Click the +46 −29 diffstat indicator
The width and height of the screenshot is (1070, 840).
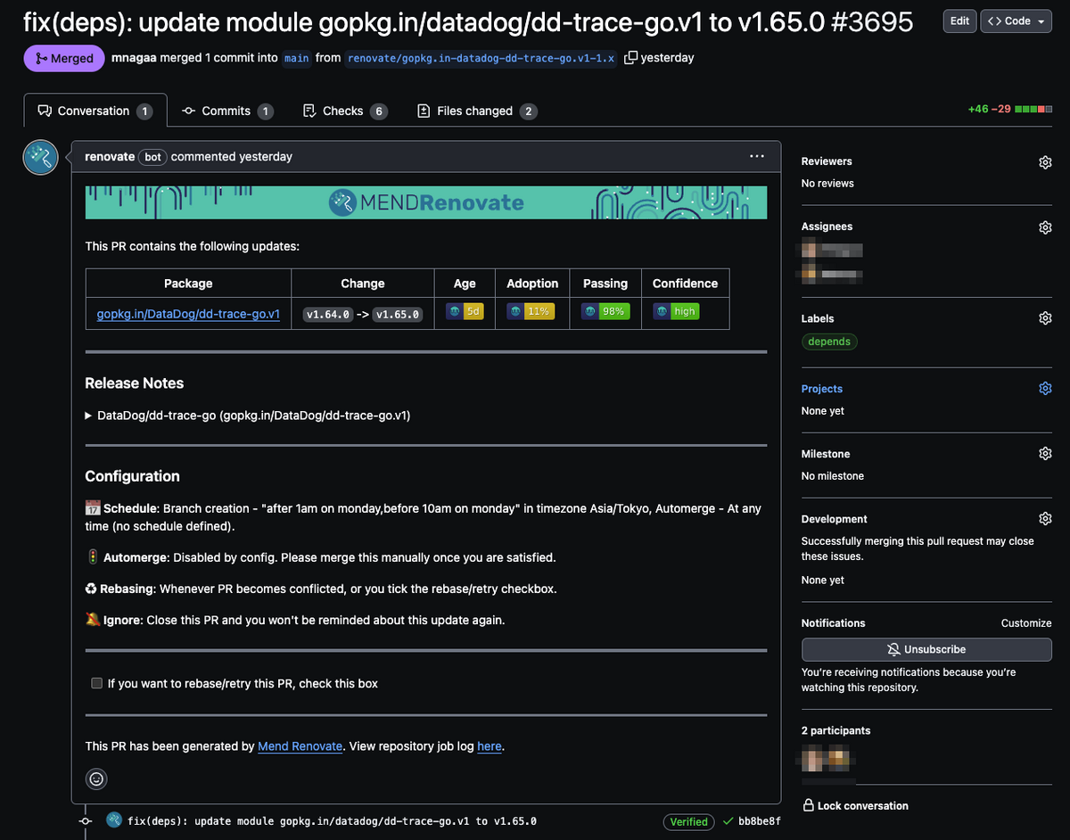pyautogui.click(x=1009, y=110)
